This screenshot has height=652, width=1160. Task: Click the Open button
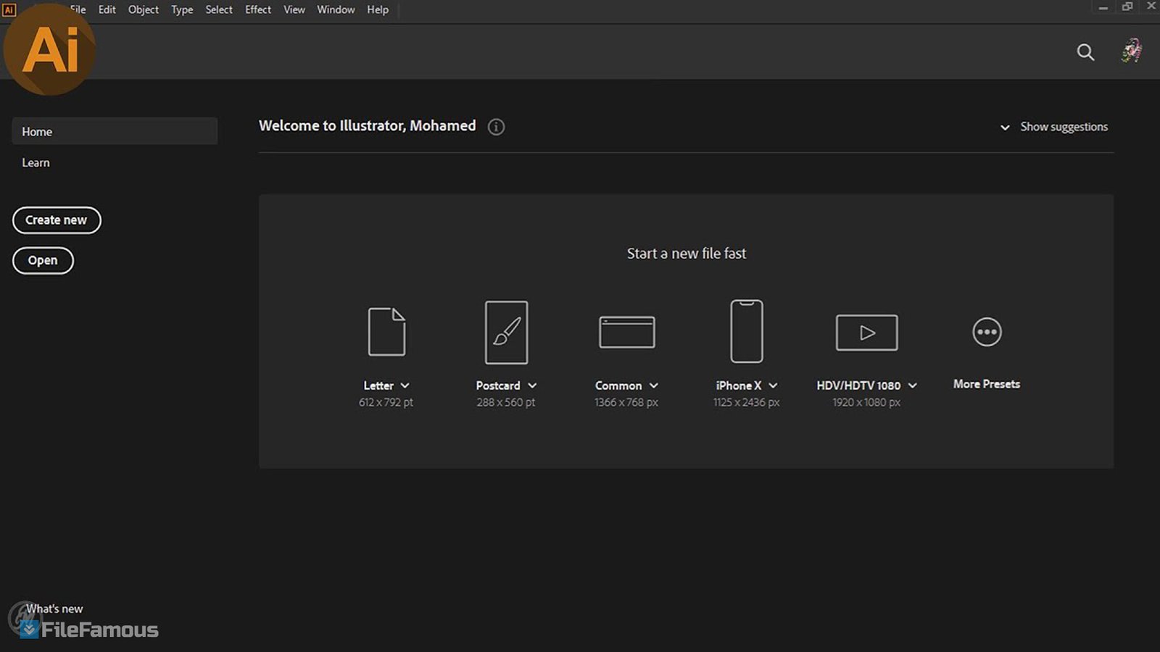43,261
